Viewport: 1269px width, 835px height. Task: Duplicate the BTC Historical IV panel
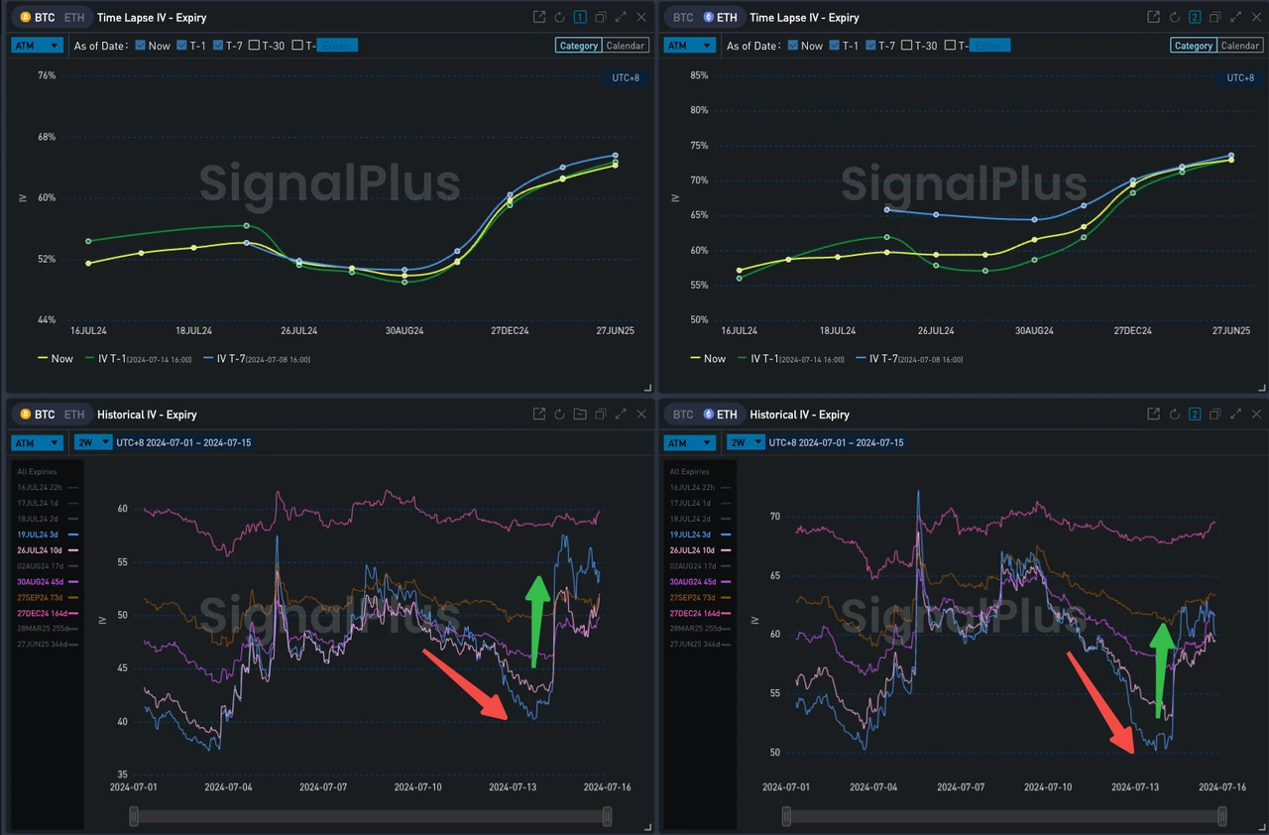(601, 415)
